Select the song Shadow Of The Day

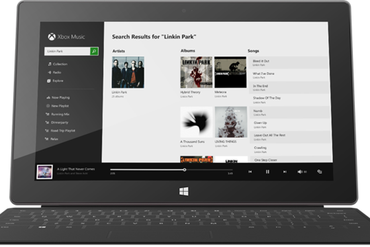pyautogui.click(x=290, y=100)
